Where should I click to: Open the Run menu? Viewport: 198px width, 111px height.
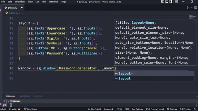44,2
